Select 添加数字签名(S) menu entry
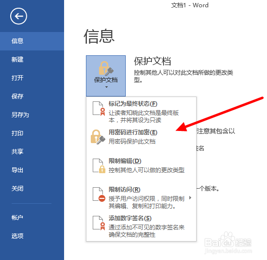 pyautogui.click(x=141, y=226)
